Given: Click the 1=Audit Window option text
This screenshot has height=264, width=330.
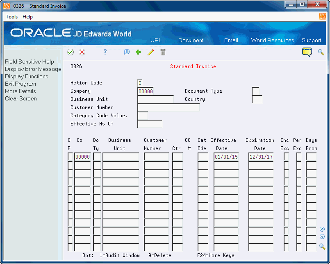Looking at the screenshot, I should tap(120, 255).
